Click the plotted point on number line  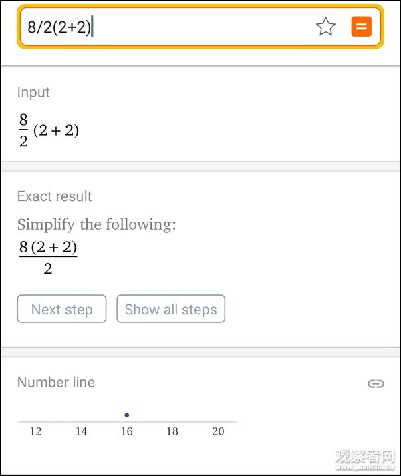[x=127, y=415]
